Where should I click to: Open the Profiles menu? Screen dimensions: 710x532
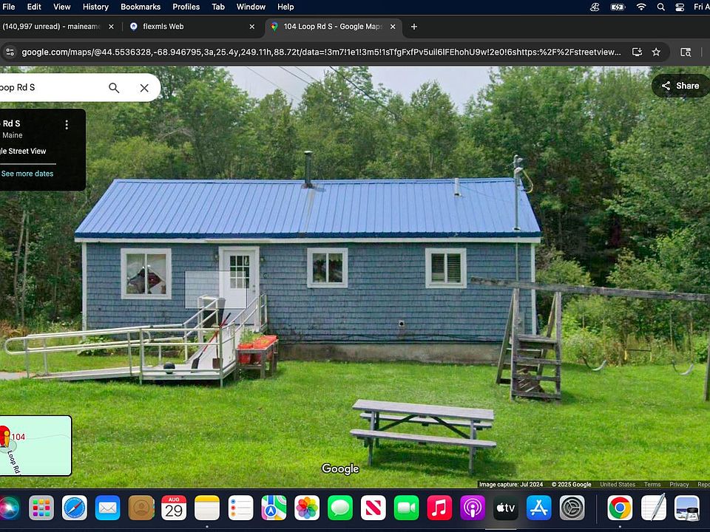(186, 7)
